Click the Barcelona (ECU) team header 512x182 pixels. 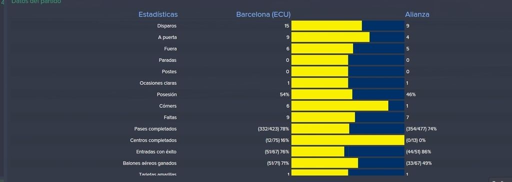263,14
